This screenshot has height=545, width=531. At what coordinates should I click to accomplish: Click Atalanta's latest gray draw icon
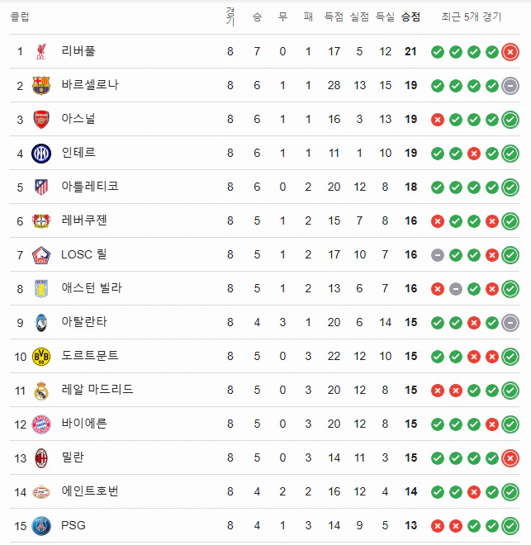click(x=510, y=323)
